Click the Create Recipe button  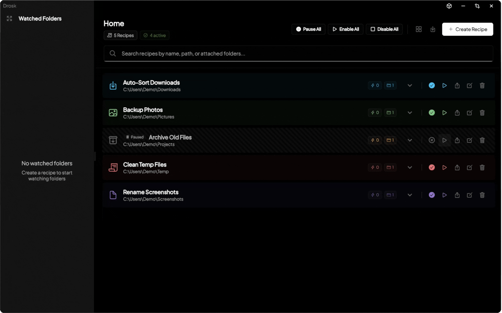point(467,29)
